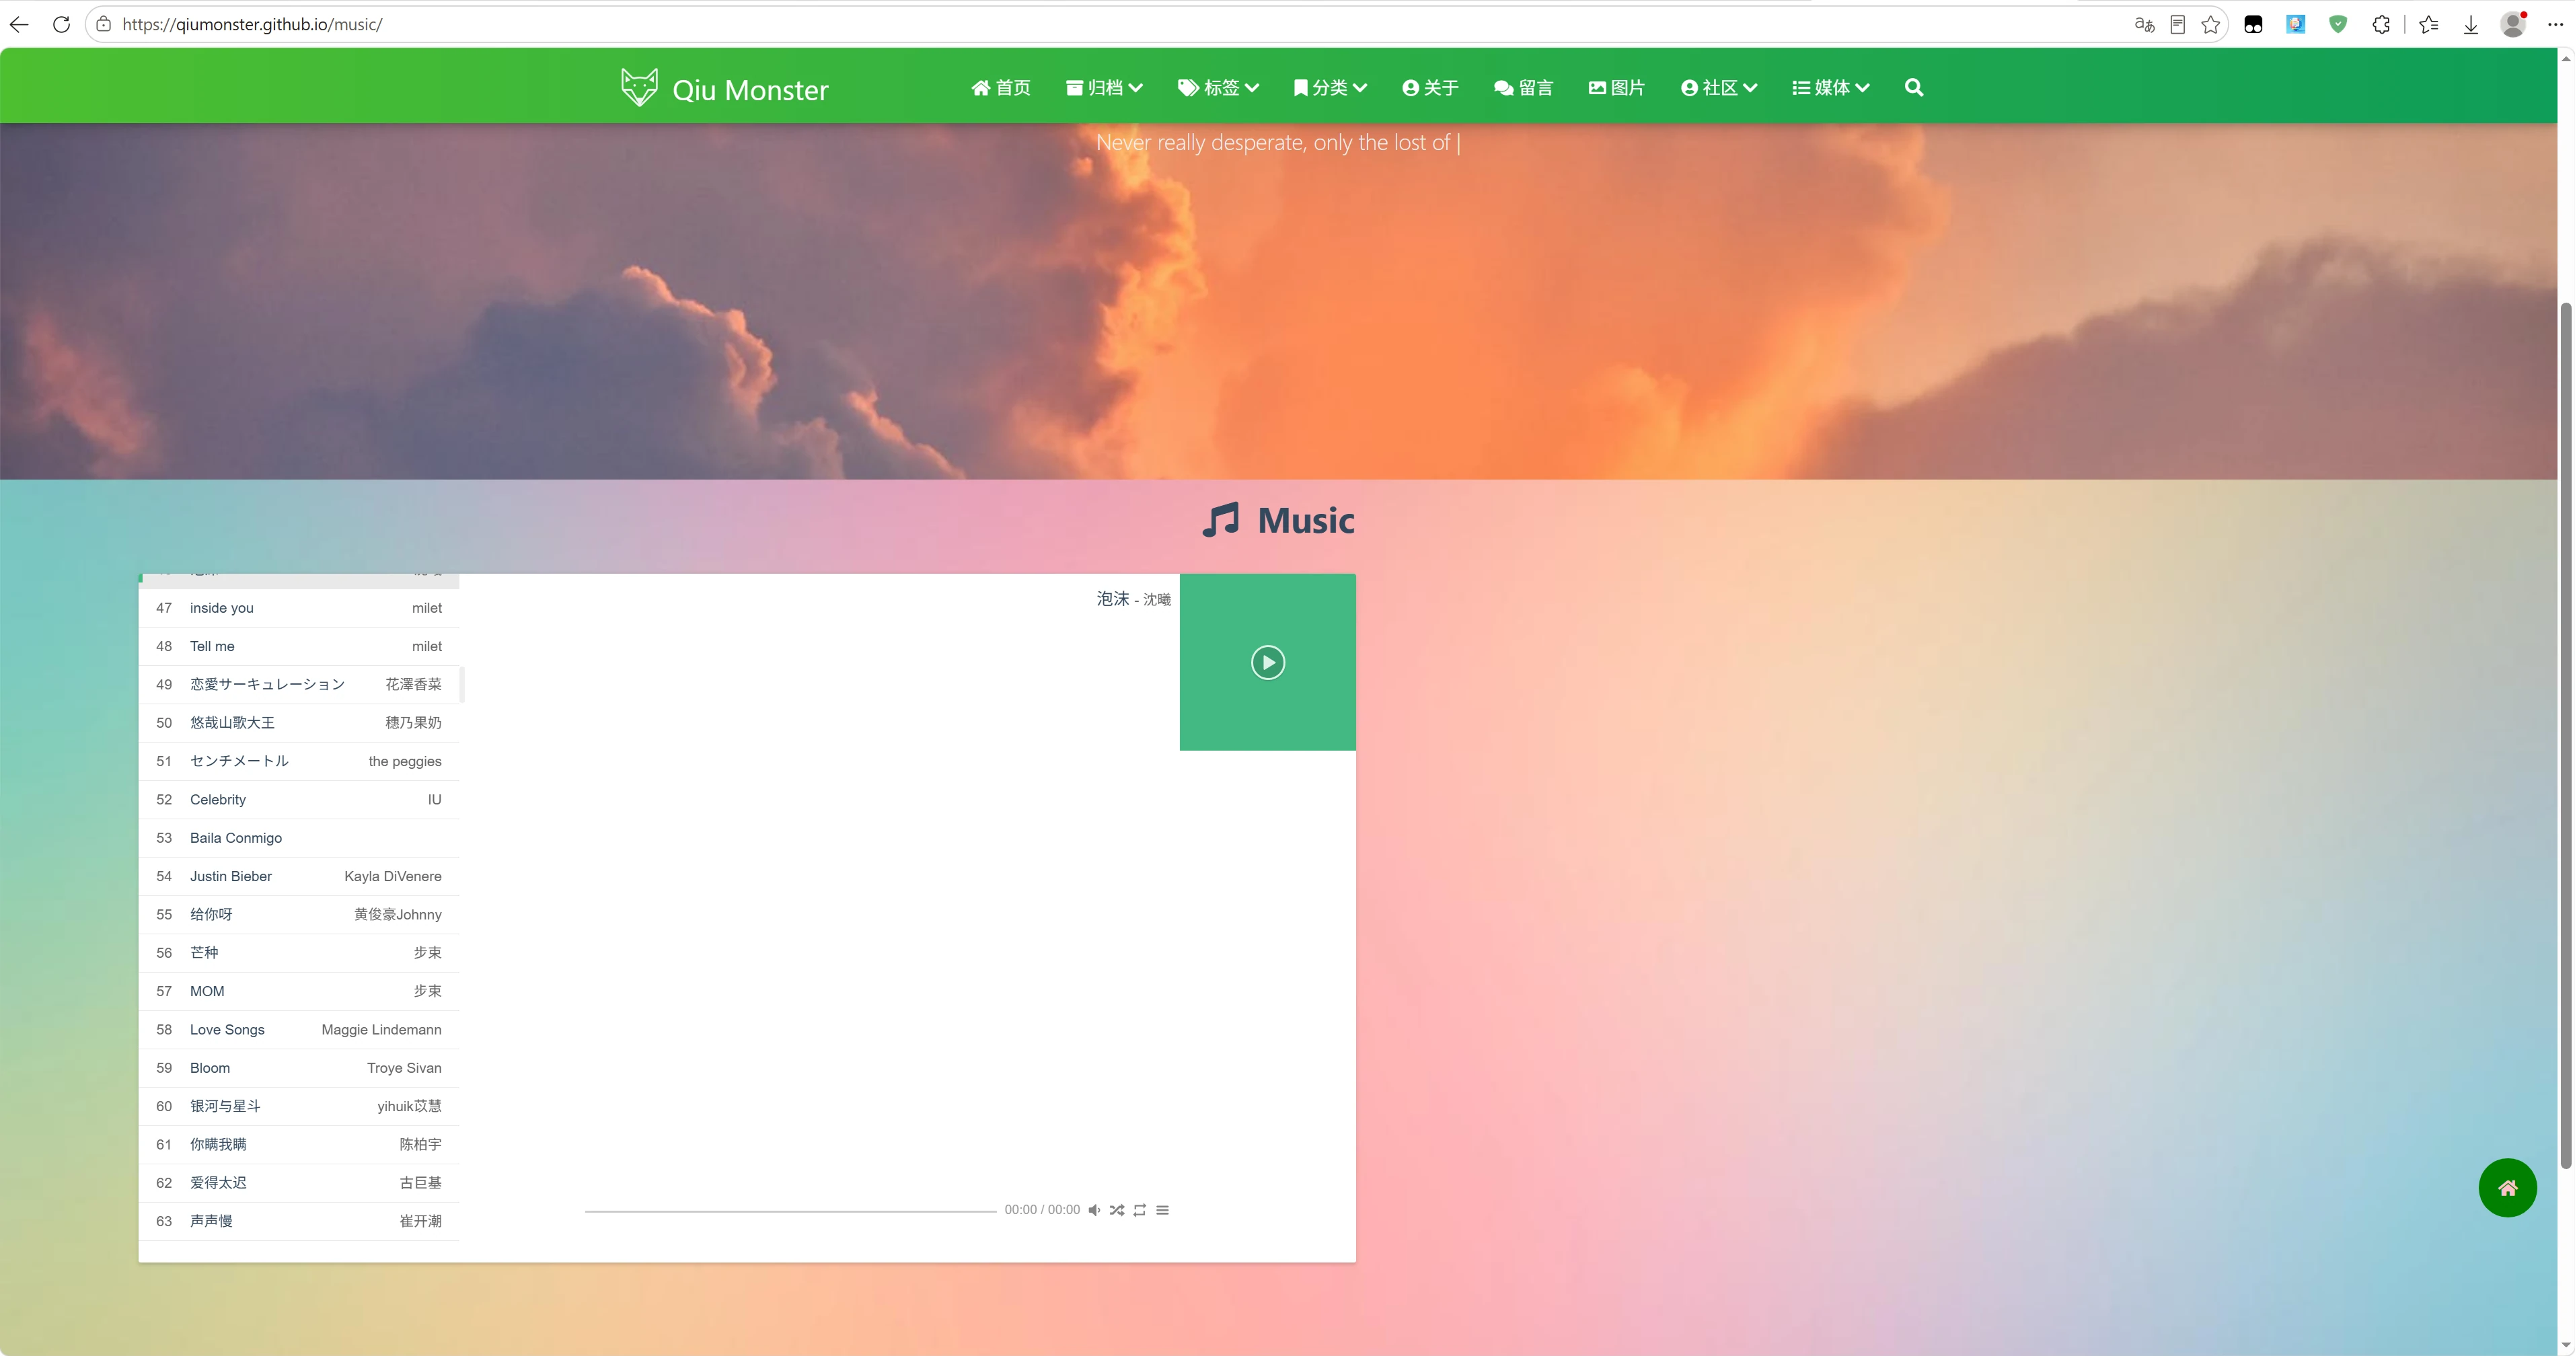The width and height of the screenshot is (2575, 1356).
Task: Expand the 归档 dropdown menu
Action: [x=1105, y=88]
